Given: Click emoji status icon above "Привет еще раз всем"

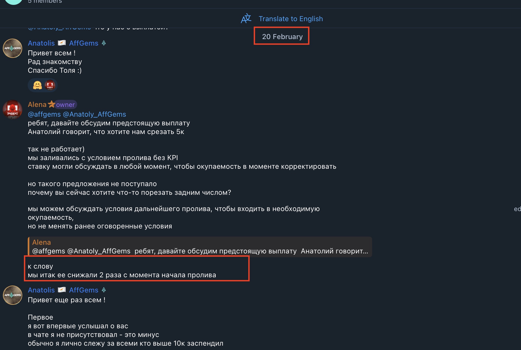Looking at the screenshot, I should click(104, 290).
